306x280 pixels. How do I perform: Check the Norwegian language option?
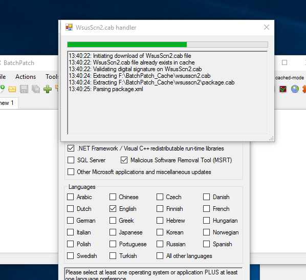point(206,232)
